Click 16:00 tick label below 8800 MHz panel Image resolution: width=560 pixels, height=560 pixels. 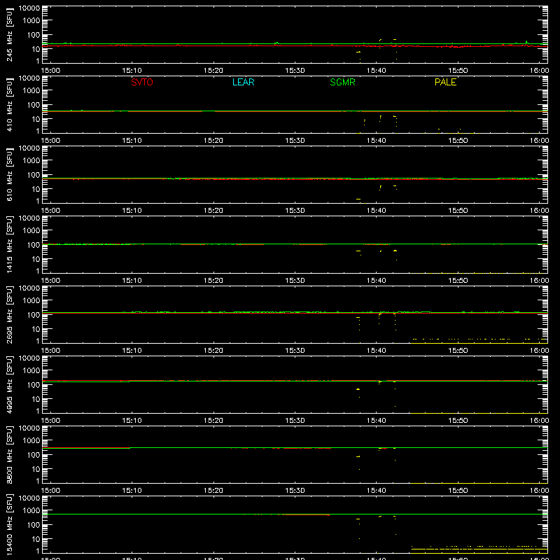tap(539, 491)
